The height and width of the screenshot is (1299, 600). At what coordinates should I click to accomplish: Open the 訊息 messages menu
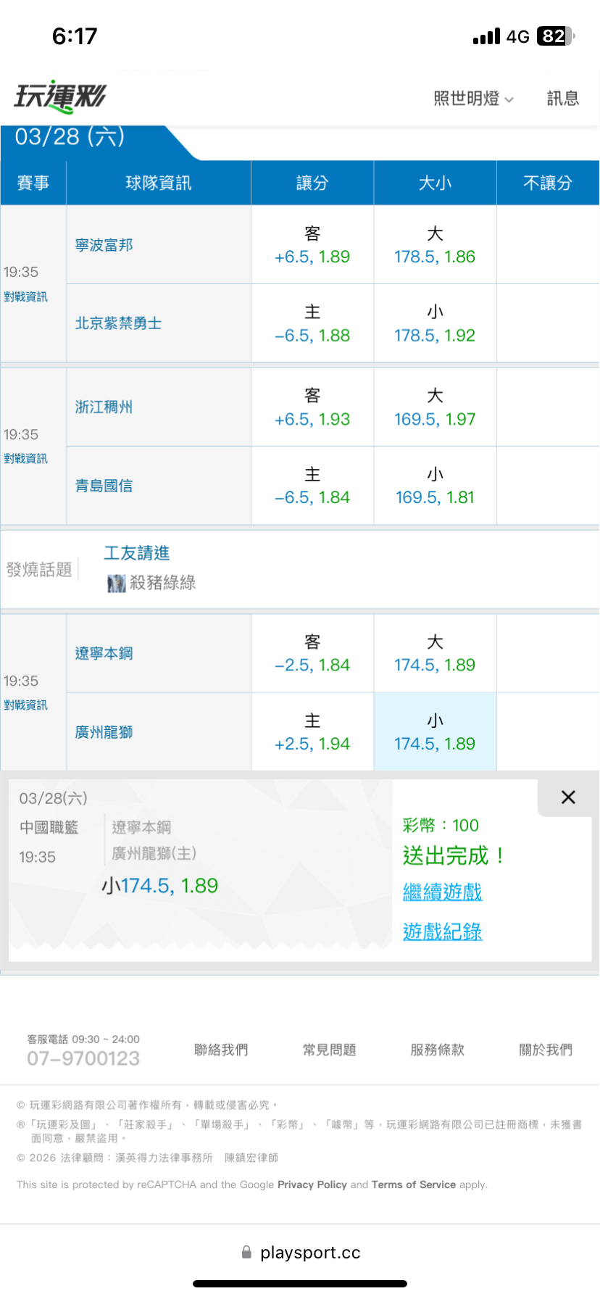pos(562,99)
